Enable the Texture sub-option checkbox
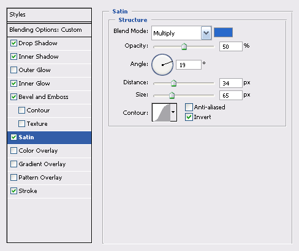 point(21,124)
